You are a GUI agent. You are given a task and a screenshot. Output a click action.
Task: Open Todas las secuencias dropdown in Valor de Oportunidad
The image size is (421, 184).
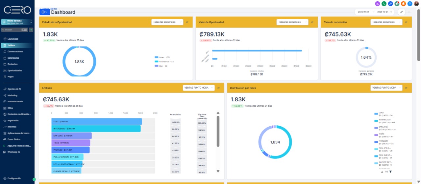(x=292, y=22)
